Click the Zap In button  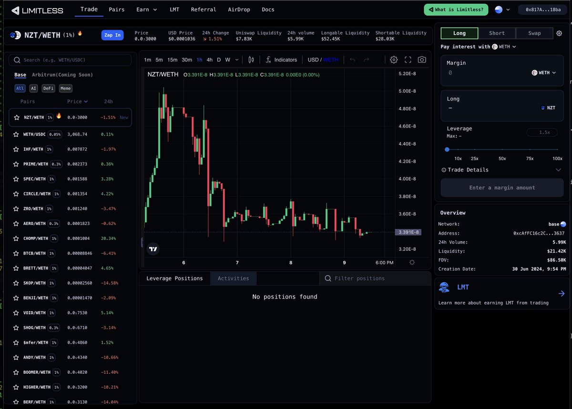click(x=112, y=35)
